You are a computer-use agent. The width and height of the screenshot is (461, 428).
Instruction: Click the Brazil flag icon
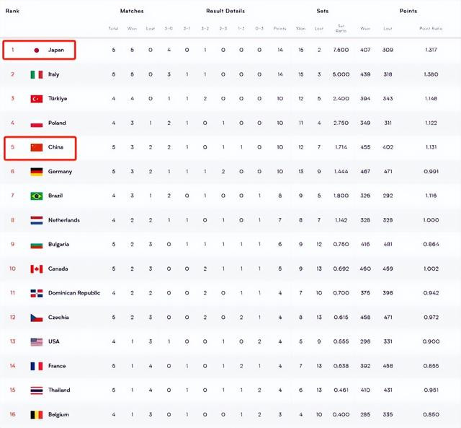(x=37, y=196)
